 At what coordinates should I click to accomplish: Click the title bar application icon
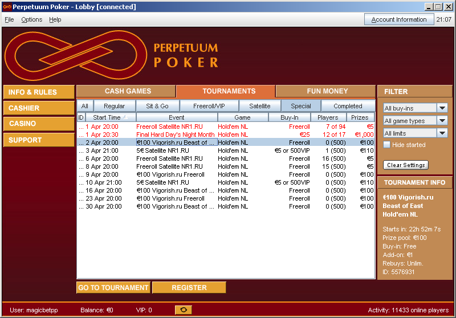7,7
